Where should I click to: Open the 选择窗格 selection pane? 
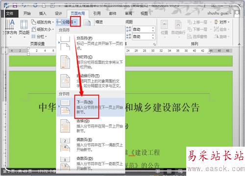click(x=197, y=37)
